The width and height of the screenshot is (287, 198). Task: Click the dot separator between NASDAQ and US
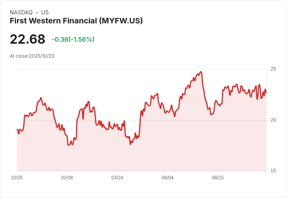pyautogui.click(x=37, y=12)
